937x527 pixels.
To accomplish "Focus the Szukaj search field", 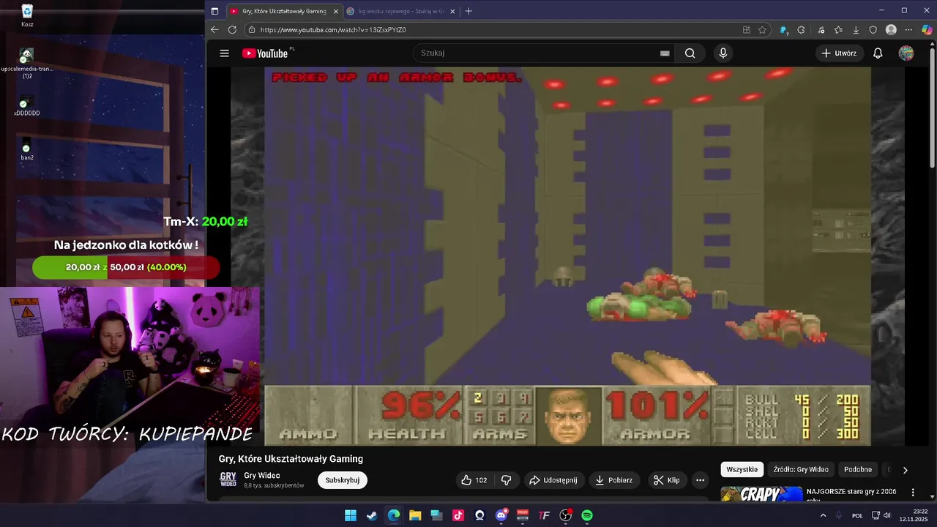I will (542, 53).
